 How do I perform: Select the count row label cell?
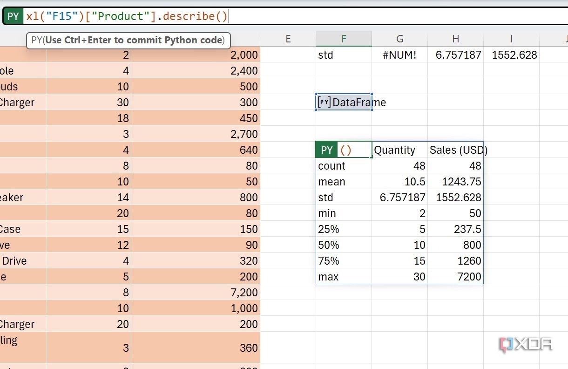344,166
